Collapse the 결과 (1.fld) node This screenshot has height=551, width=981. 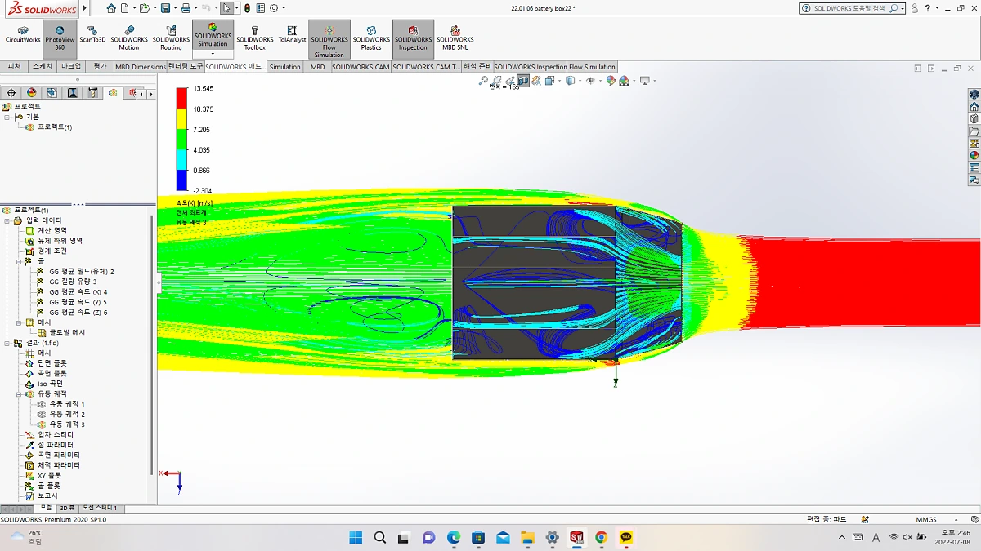[7, 343]
